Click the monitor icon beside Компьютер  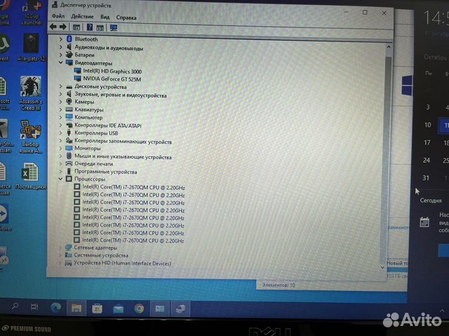[x=69, y=117]
